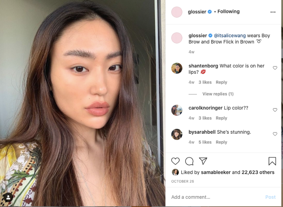Share post via paper plane icon
Screen dimensions: 283x207
tap(203, 161)
